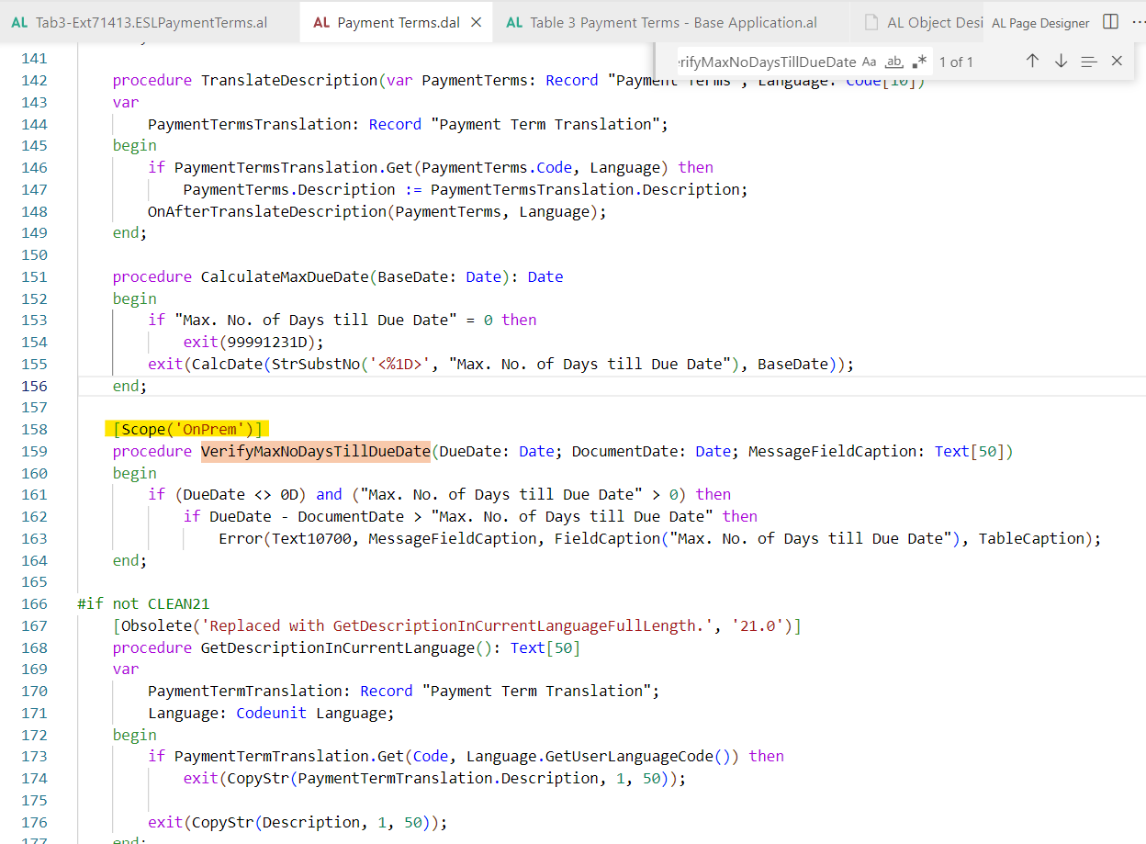Close the Payment Terms.dal tab
This screenshot has width=1146, height=844.
(x=476, y=22)
